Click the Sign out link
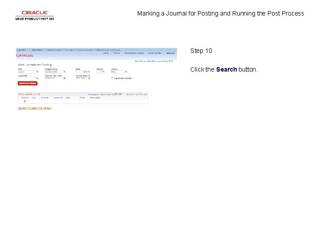321x240 pixels. click(170, 53)
